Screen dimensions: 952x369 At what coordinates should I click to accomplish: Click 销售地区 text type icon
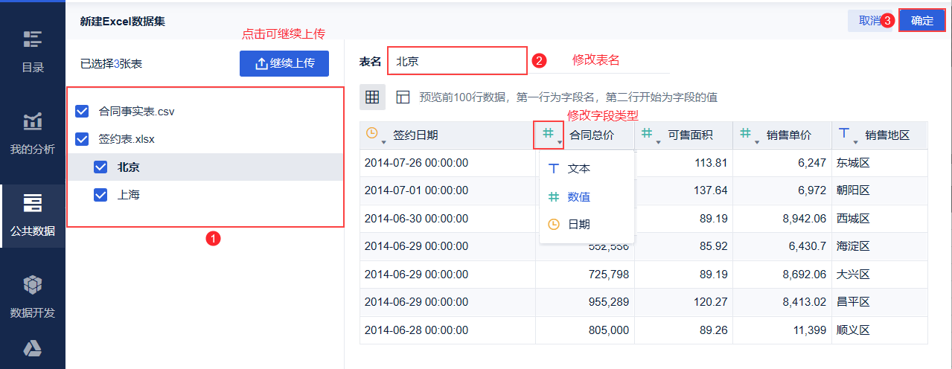point(844,134)
